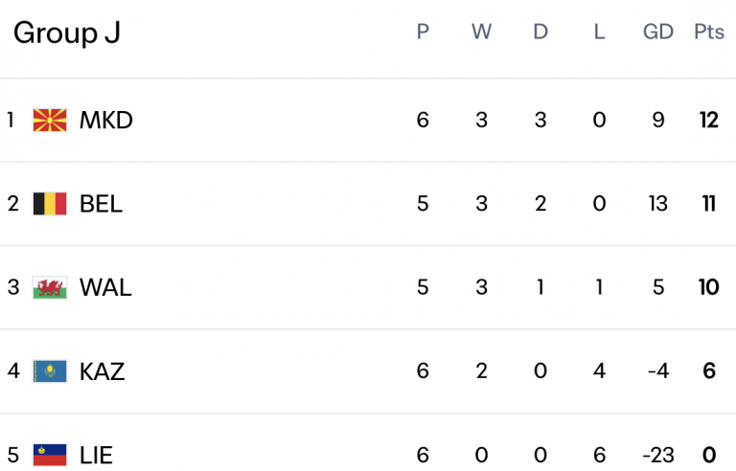Open the BEL team link

tap(101, 204)
